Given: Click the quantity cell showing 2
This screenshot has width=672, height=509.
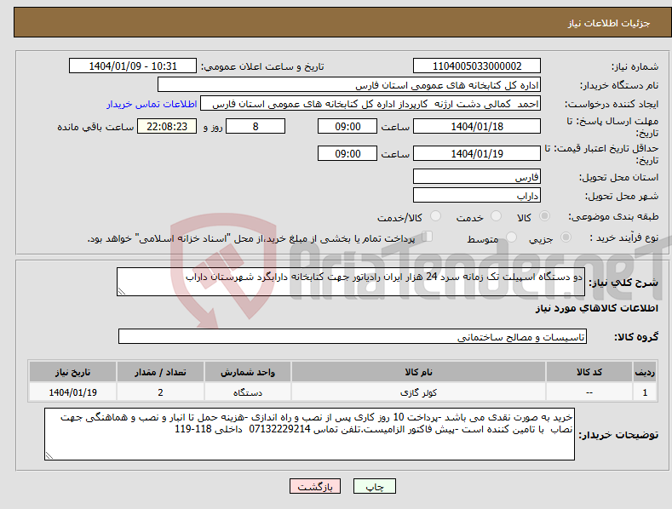Looking at the screenshot, I should [x=160, y=392].
